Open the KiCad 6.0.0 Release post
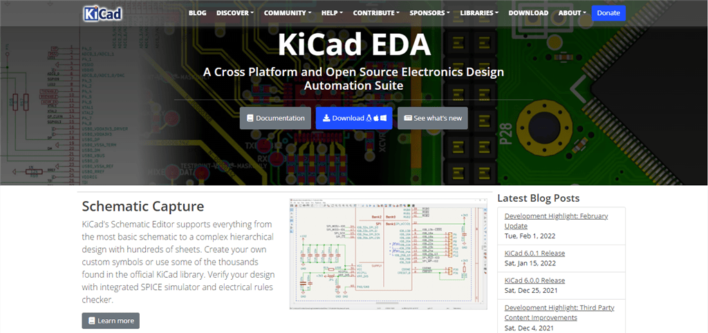The image size is (708, 333). (534, 280)
